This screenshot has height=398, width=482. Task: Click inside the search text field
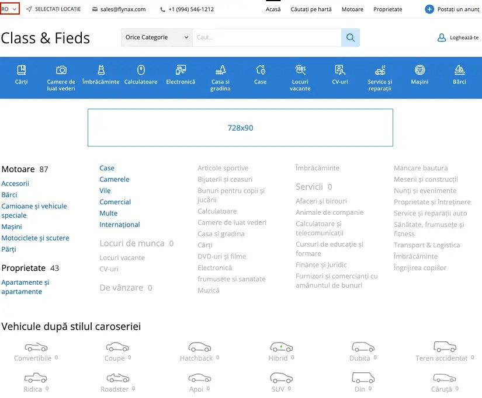(263, 37)
